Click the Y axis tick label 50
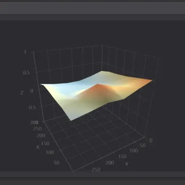The image size is (185, 185). point(143,145)
